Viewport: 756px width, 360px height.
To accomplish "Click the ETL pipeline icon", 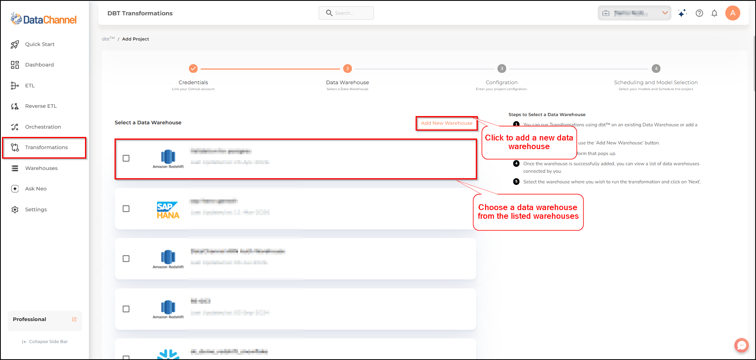I will [x=15, y=86].
